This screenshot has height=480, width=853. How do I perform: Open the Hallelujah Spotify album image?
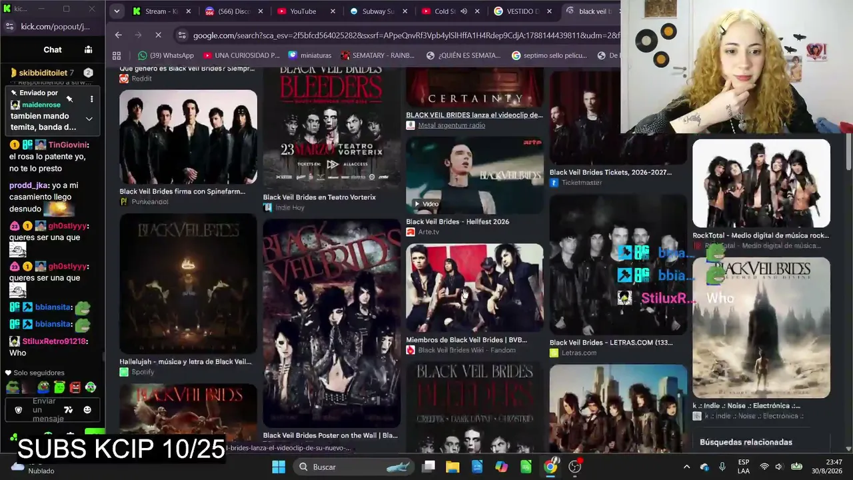coord(188,283)
